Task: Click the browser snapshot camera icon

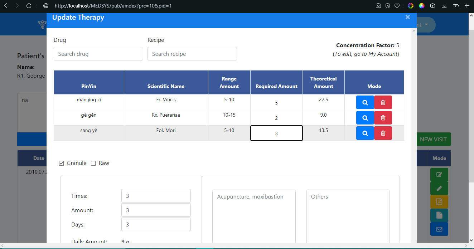Action: (x=378, y=6)
